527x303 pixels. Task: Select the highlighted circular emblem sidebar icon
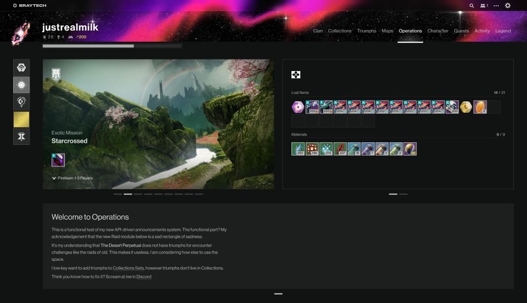coord(22,85)
